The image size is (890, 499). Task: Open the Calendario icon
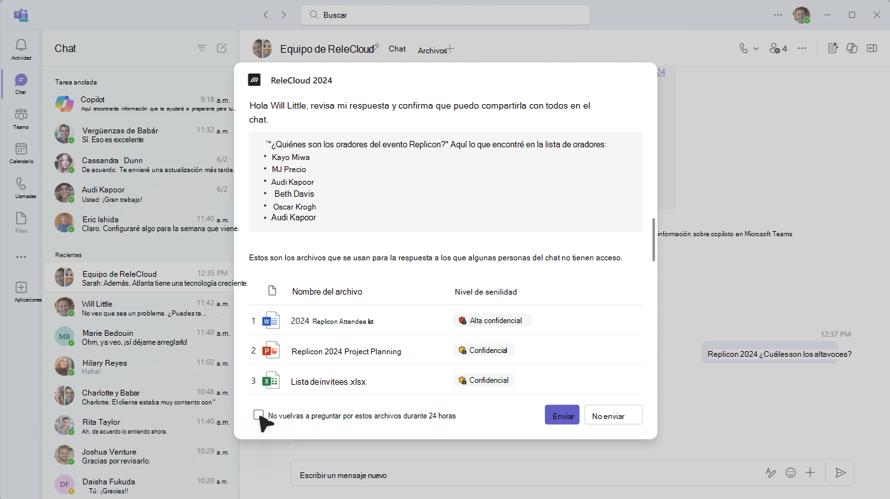[x=21, y=149]
